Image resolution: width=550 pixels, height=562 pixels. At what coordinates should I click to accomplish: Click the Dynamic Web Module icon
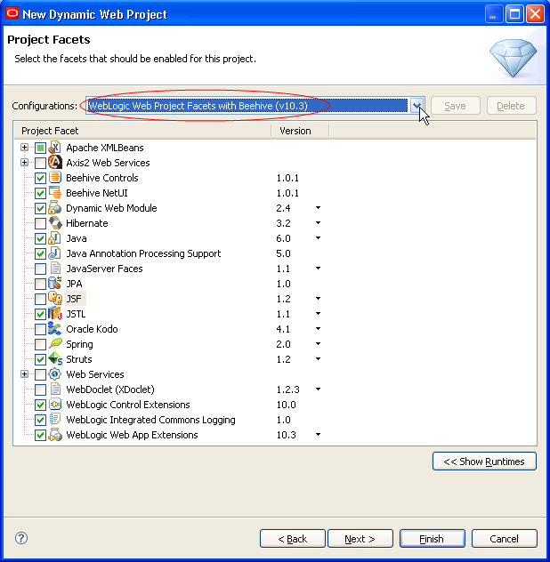[x=54, y=207]
